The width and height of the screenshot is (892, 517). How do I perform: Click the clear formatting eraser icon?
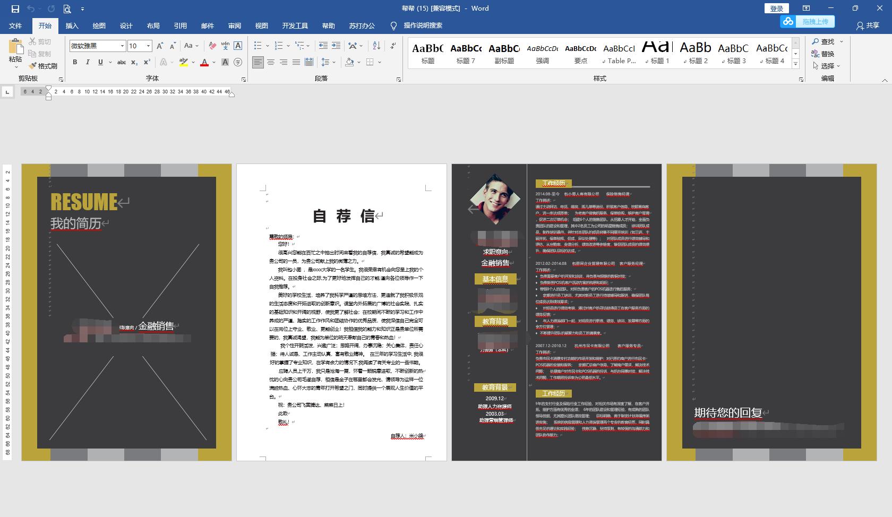(x=212, y=46)
